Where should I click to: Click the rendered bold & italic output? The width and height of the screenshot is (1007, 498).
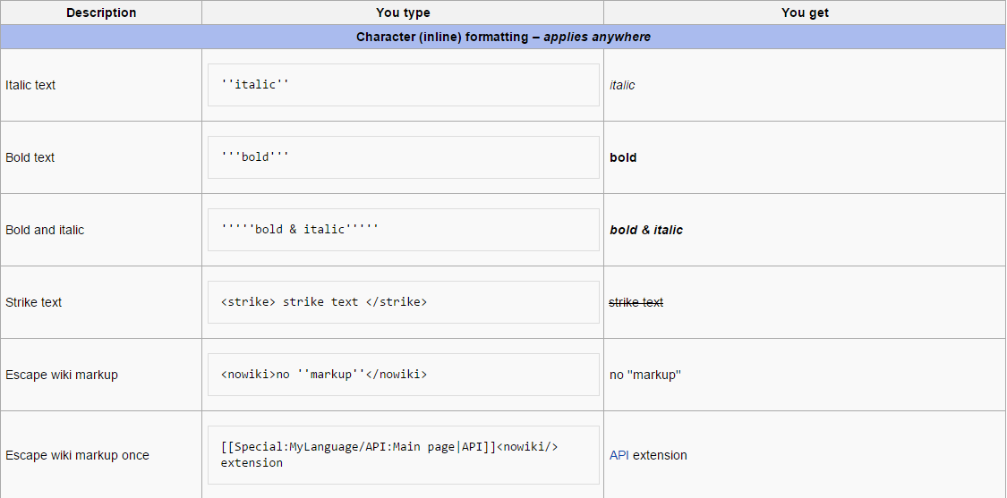(x=646, y=230)
